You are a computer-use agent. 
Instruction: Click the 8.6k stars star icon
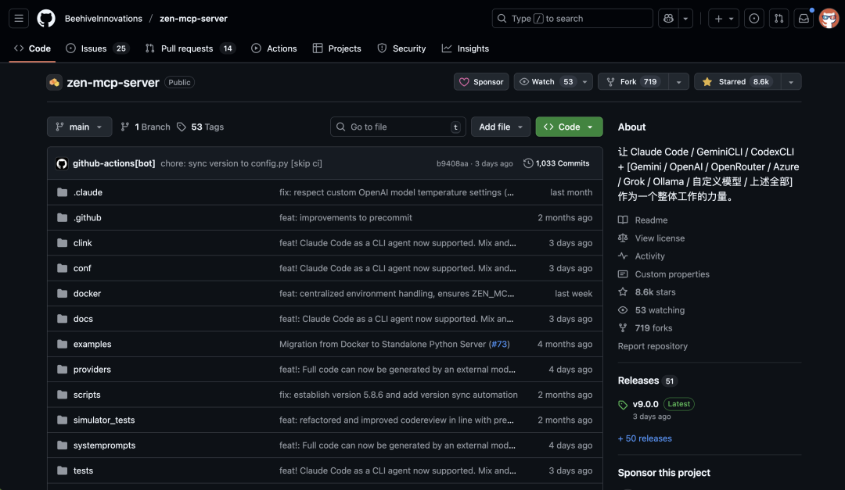click(623, 291)
